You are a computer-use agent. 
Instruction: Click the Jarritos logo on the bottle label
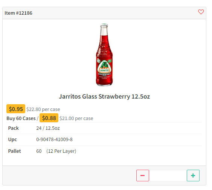104,67
